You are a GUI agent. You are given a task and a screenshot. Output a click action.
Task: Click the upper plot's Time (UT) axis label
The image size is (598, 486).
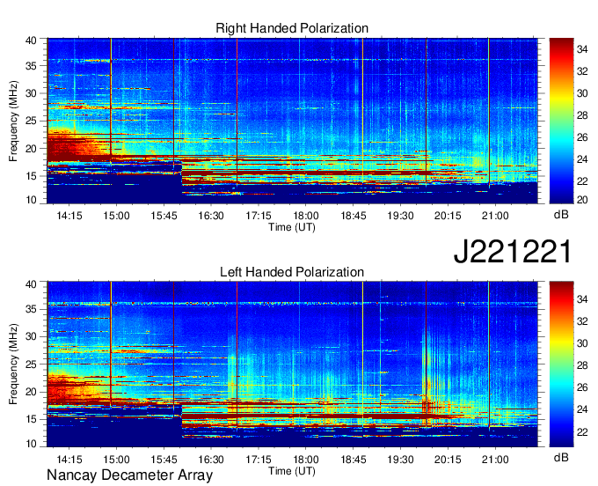tap(292, 227)
